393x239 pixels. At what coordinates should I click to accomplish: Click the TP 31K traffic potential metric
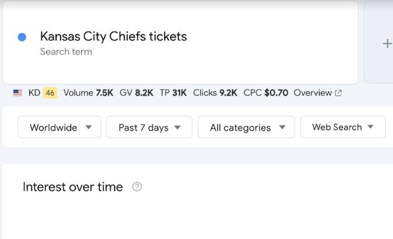173,93
